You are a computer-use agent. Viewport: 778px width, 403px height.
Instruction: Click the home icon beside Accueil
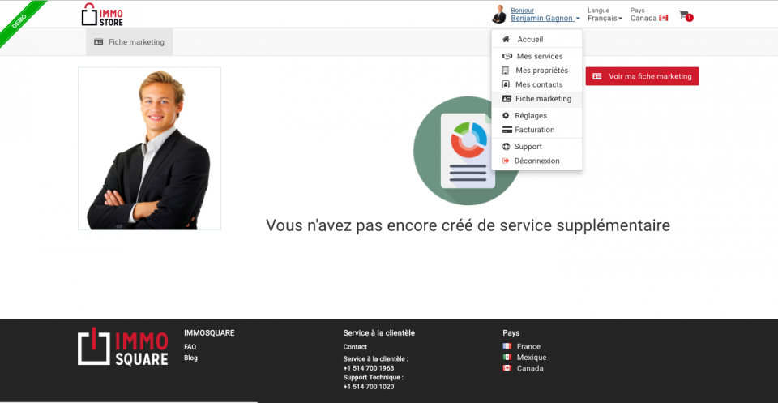click(506, 39)
